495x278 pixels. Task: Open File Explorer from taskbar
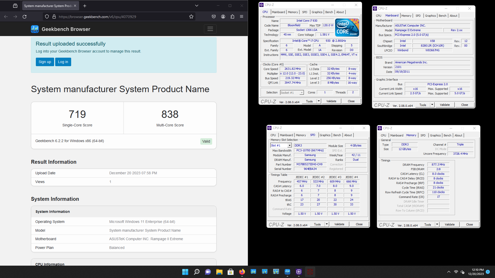[219, 272]
